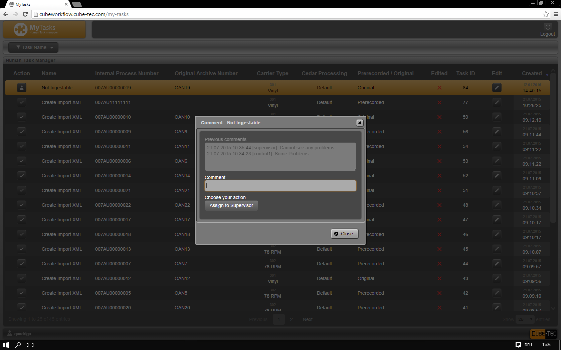Viewport: 561px width, 350px height.
Task: Toggle checkmark for process 007AU00000012
Action: 21,278
